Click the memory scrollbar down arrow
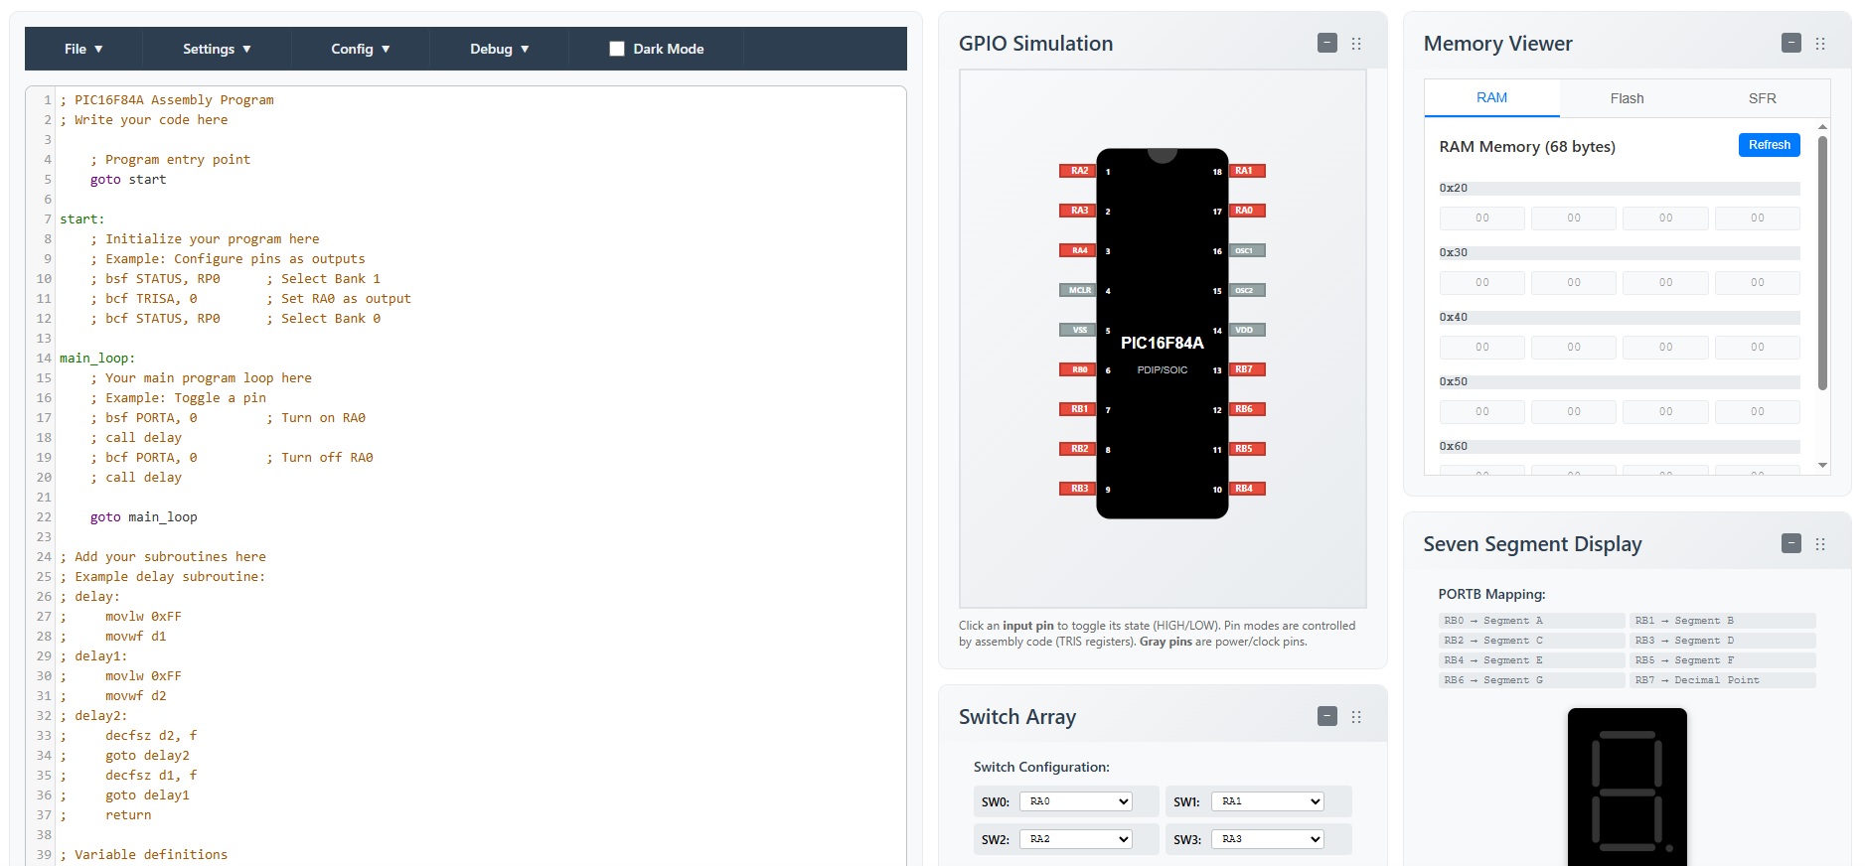Viewport: 1865px width, 866px height. coord(1822,465)
